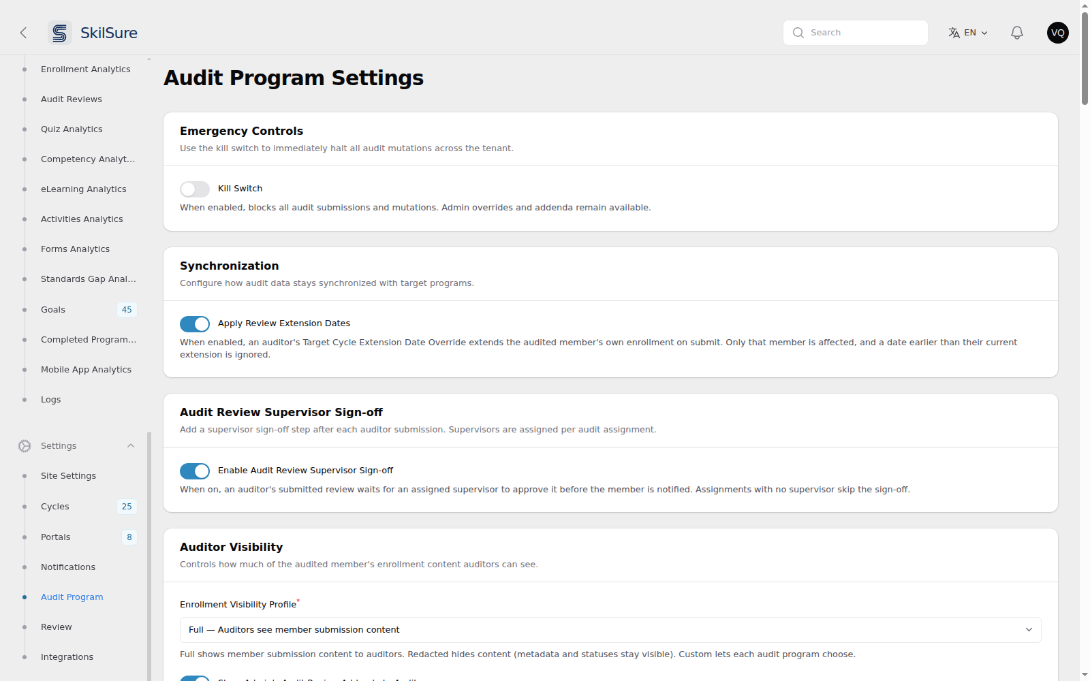Click the back arrow icon
The height and width of the screenshot is (681, 1090).
pos(23,33)
